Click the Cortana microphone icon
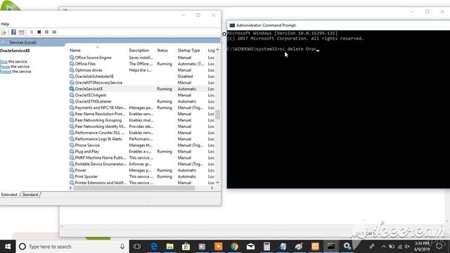 coord(122,247)
